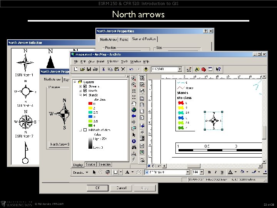Click the north arrow element on layout
Image resolution: width=277 pixels, height=208 pixels.
click(x=214, y=121)
